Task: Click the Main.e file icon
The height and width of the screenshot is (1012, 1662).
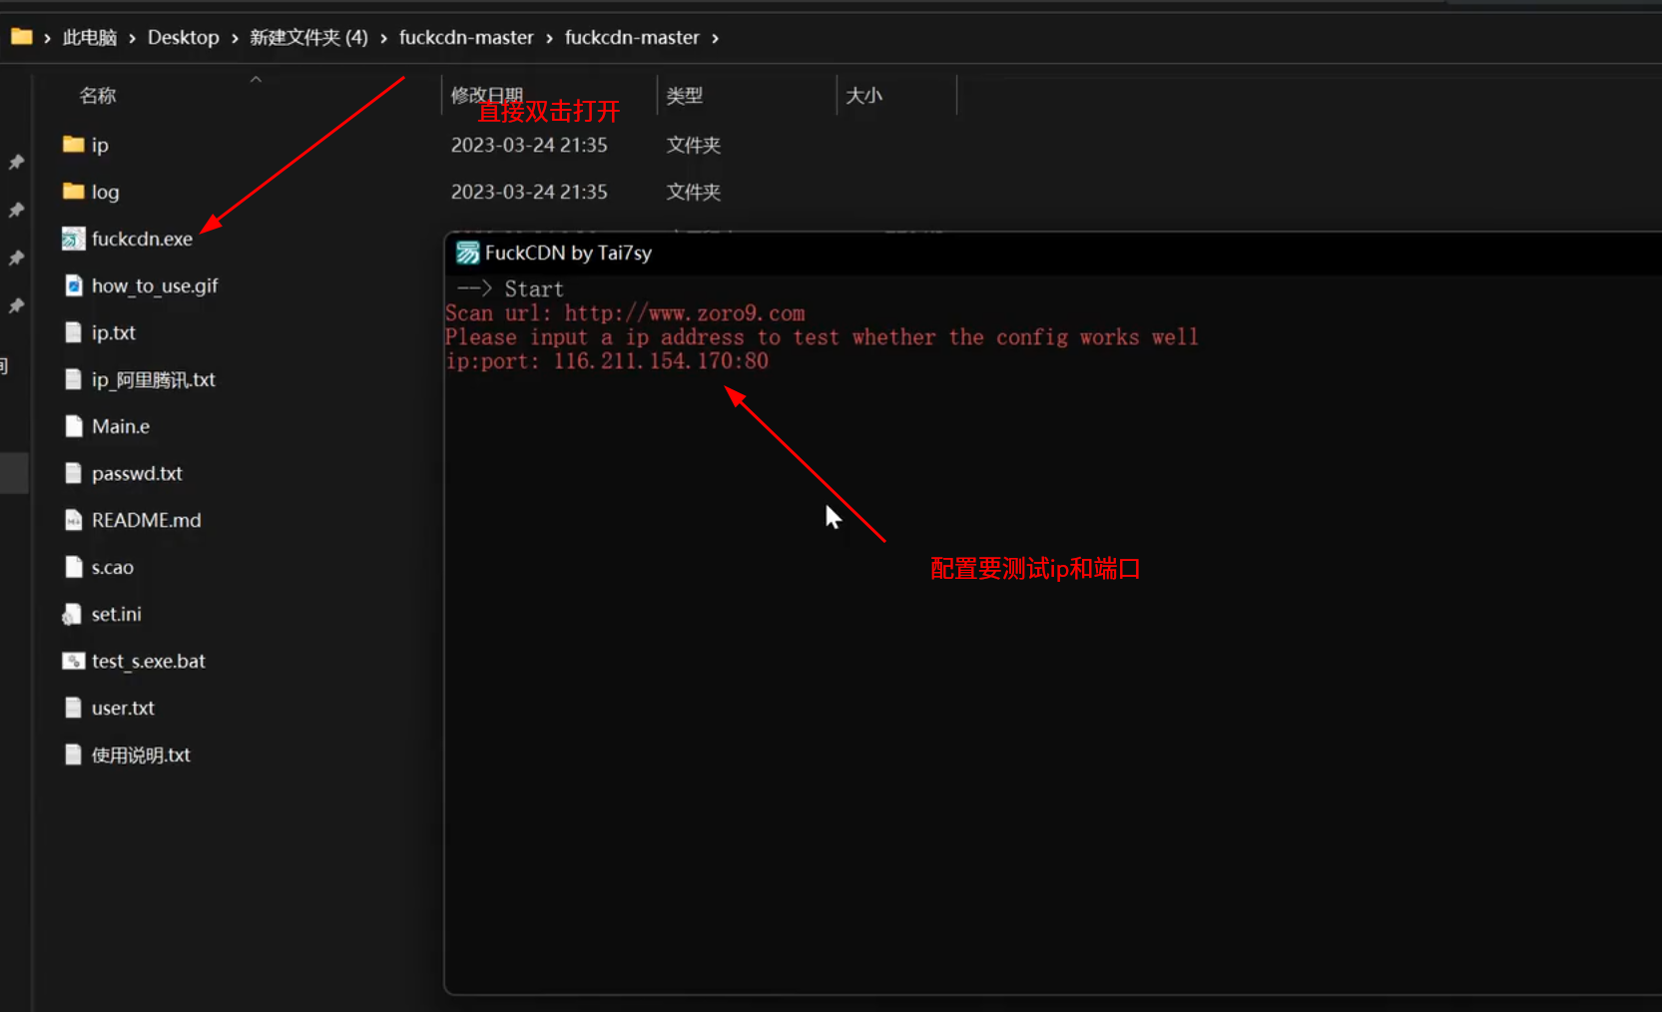Action: click(73, 426)
